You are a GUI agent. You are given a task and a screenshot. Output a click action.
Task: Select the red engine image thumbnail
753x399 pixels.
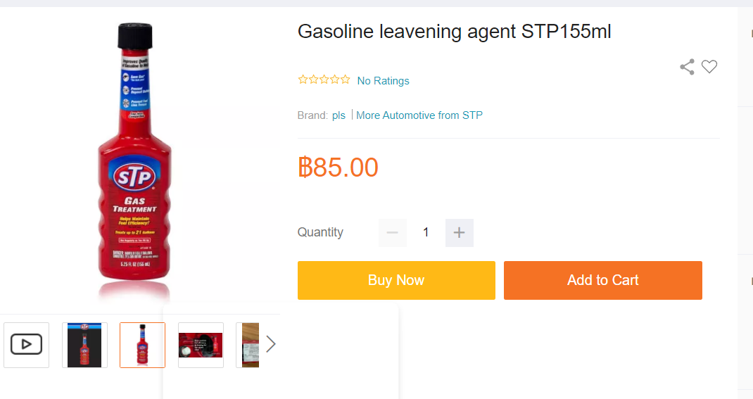[x=201, y=345]
